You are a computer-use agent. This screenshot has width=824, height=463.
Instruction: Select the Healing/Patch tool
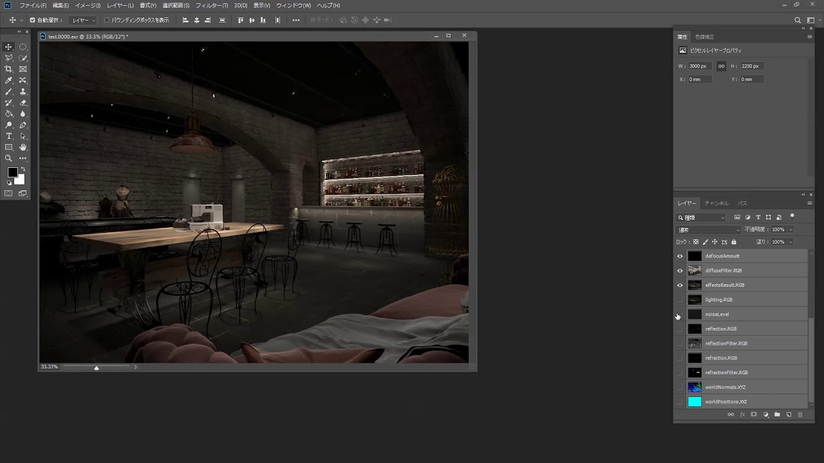tap(23, 80)
